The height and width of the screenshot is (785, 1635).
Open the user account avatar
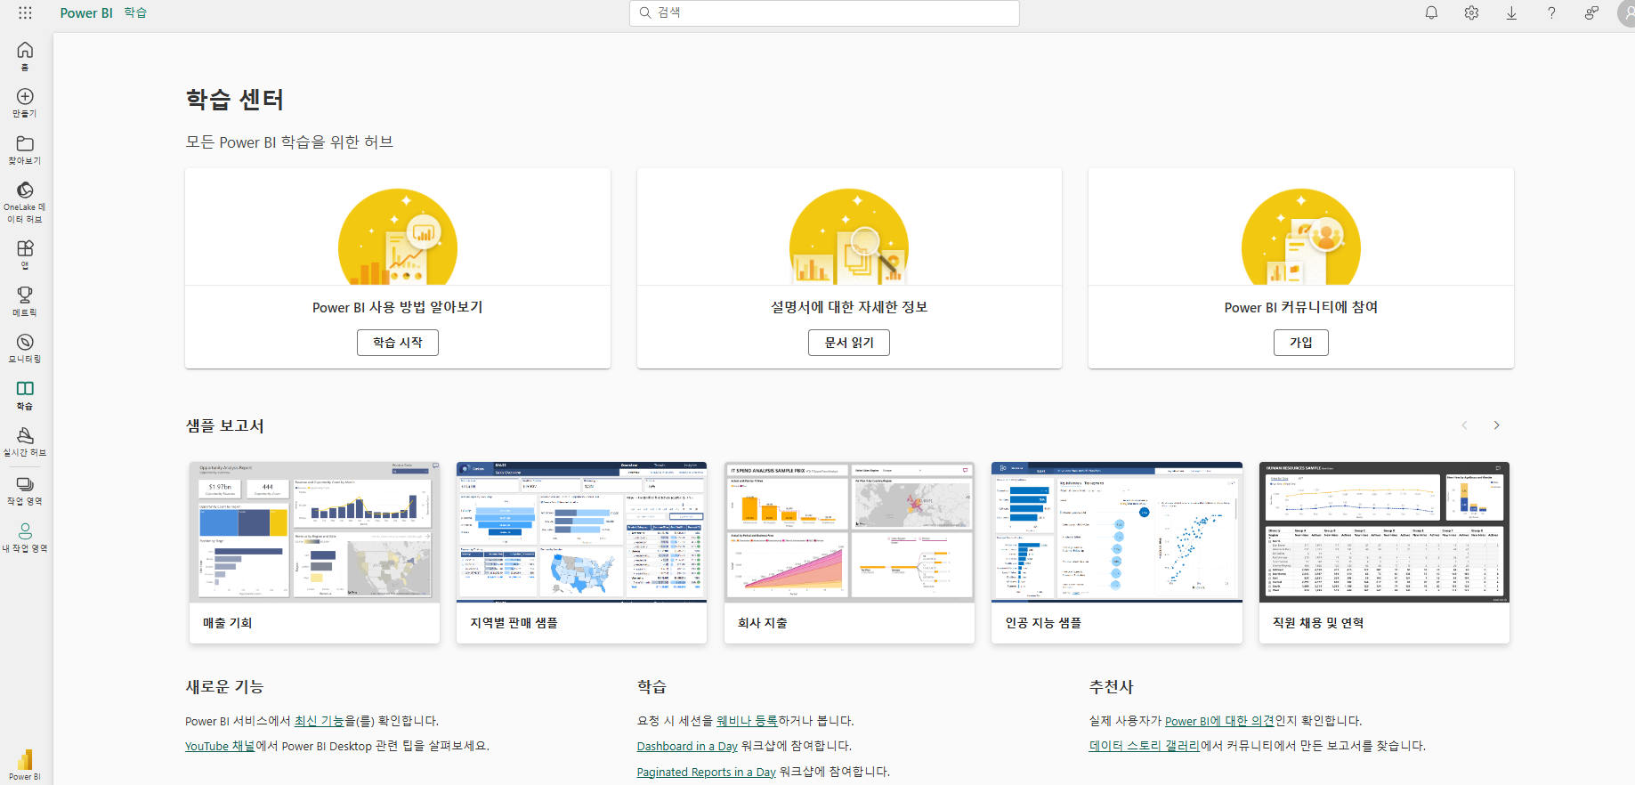pos(1626,13)
